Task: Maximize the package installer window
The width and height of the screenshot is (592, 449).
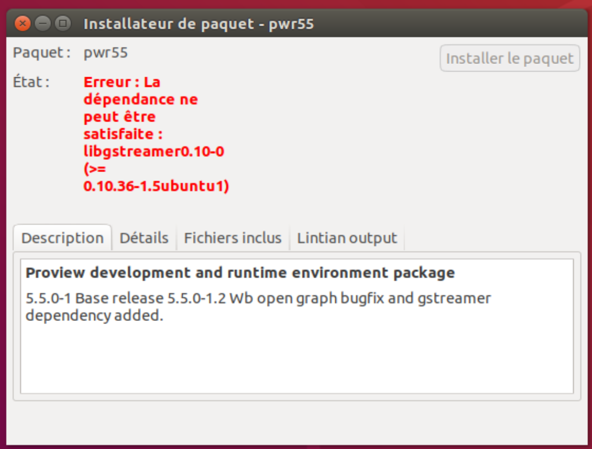Action: 63,24
